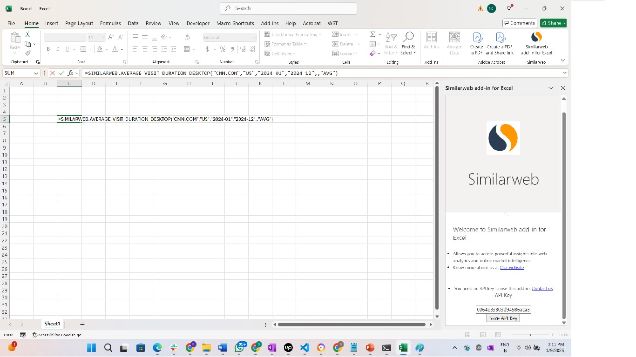Screen dimensions: 636x357
Task: Click the Font Color swatch button
Action: 115,49
